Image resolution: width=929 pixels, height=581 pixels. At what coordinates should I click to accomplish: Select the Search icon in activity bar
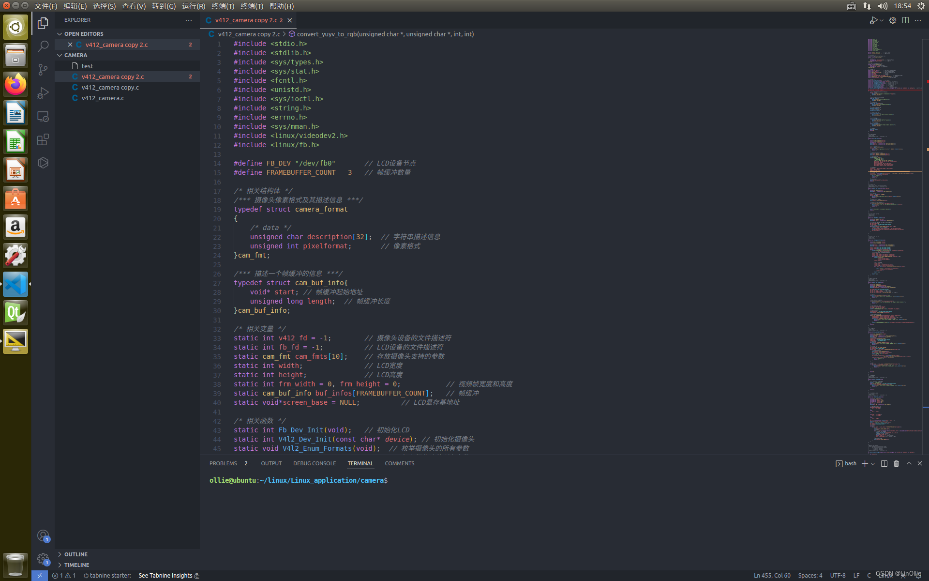pyautogui.click(x=43, y=45)
